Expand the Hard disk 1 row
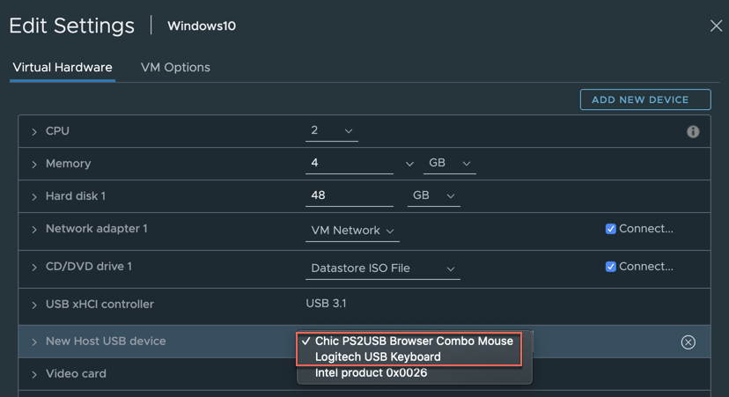Screen dimensions: 729x397 click(x=34, y=197)
